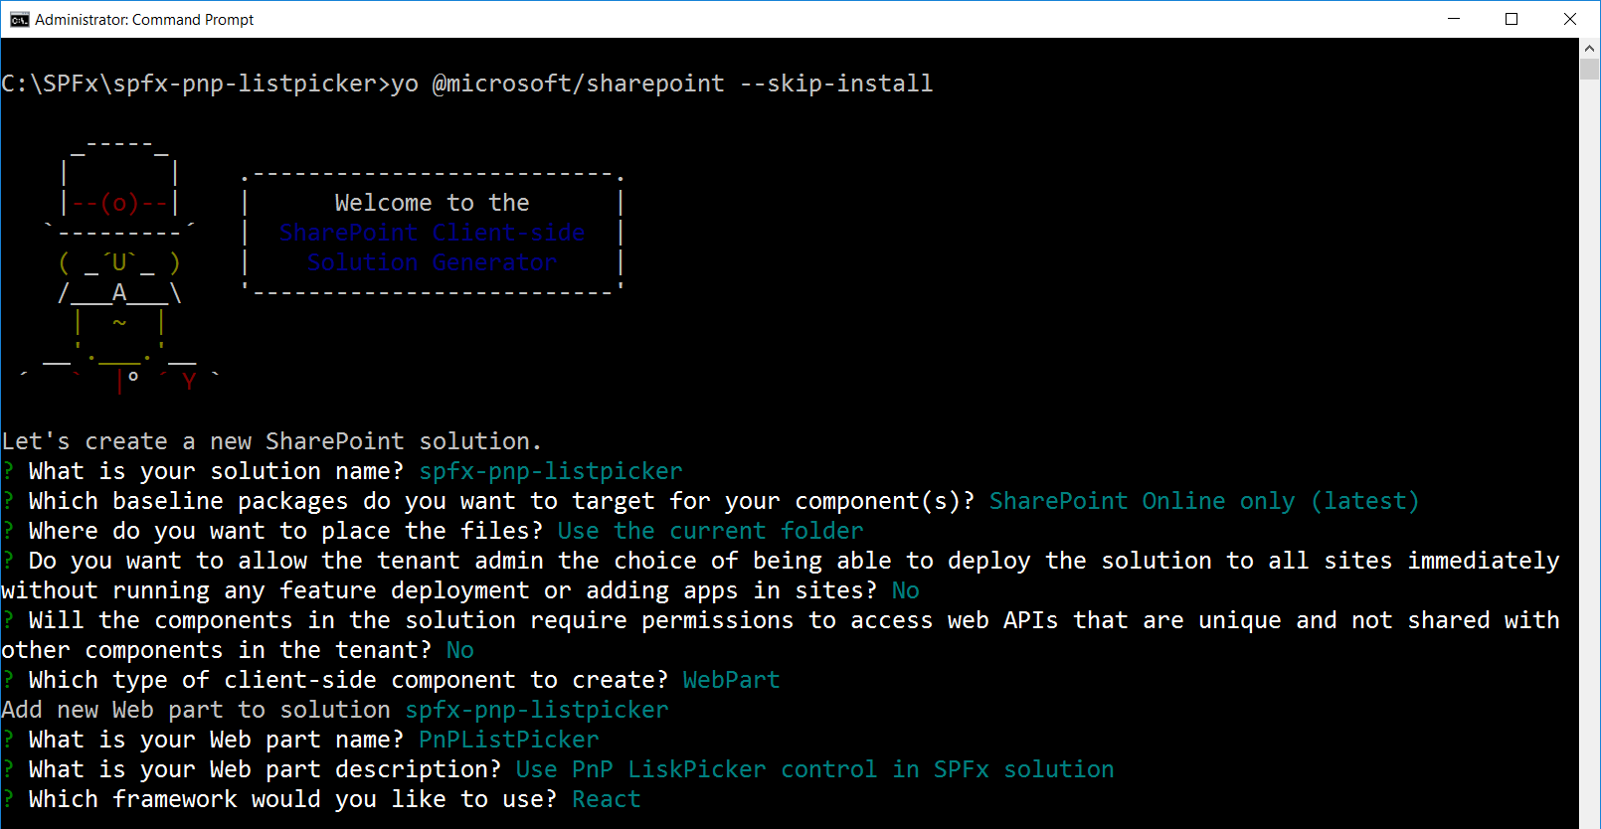Click the 'React' framework answer

click(x=606, y=799)
